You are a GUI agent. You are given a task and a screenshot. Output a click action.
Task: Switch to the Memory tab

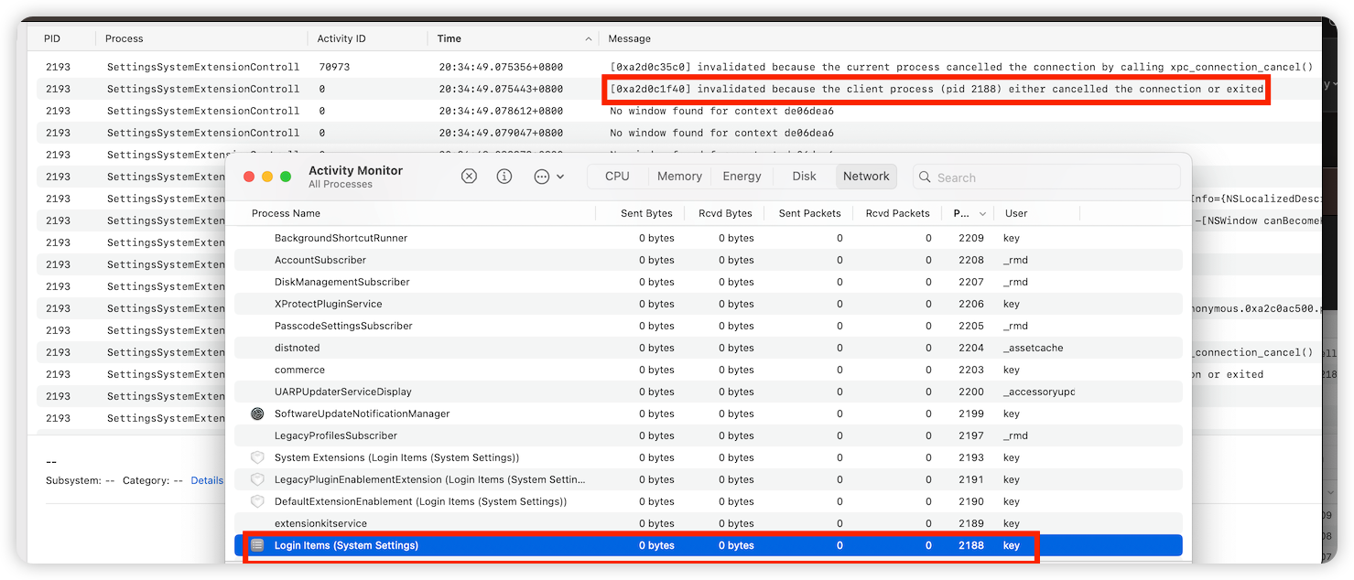tap(679, 177)
